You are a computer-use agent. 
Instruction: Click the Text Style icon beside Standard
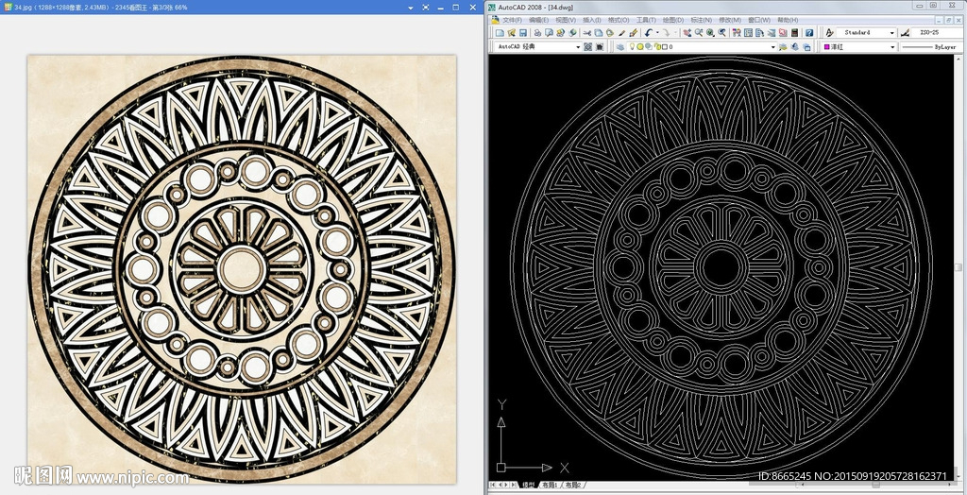pos(829,33)
